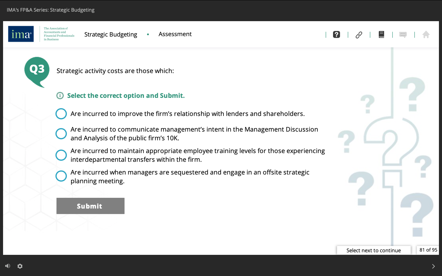
Task: Click the IMA logo
Action: point(21,34)
